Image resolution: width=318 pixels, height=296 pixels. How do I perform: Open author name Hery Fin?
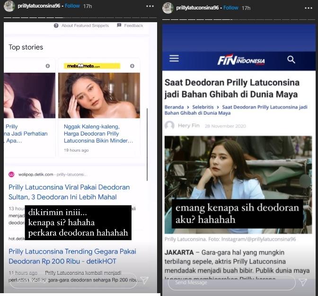[189, 126]
